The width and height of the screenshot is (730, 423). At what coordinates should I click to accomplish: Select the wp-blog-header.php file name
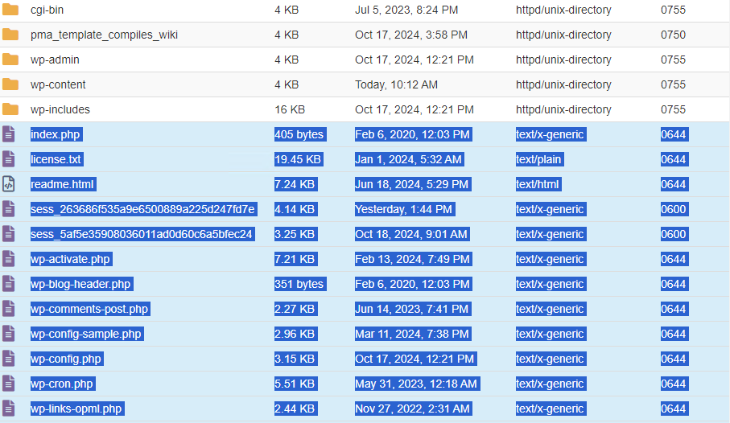[81, 284]
